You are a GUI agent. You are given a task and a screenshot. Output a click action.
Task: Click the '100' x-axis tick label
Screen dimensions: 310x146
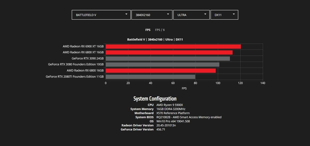pos(218,83)
